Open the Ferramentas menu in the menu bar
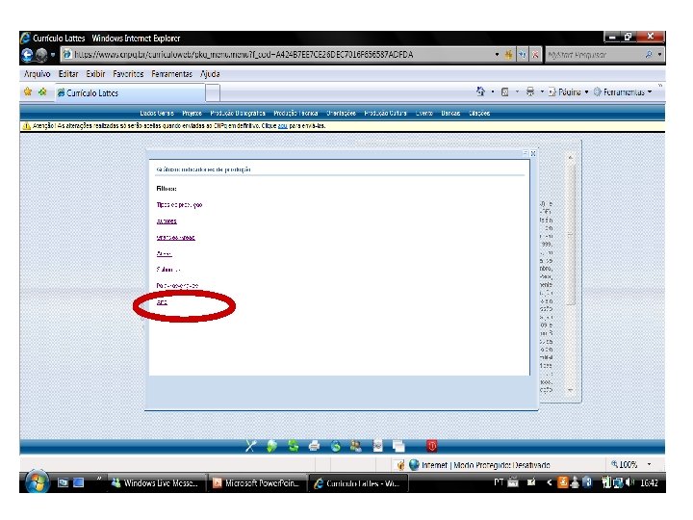Viewport: 693px width, 520px height. point(171,74)
